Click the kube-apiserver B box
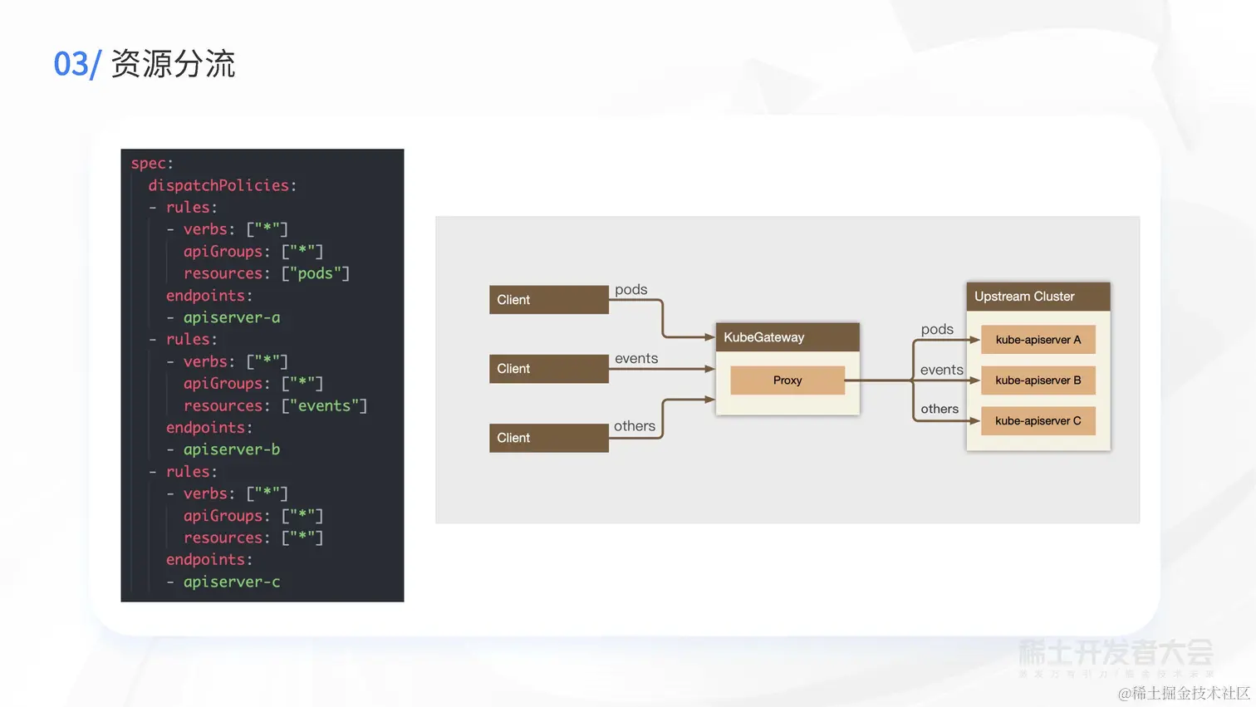 point(1038,381)
